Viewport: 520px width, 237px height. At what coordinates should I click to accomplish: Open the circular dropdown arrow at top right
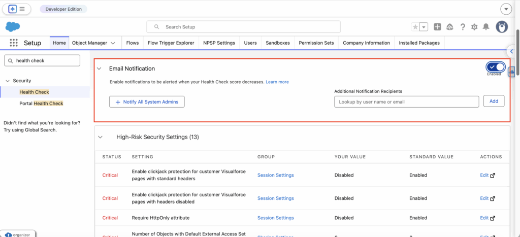[x=506, y=9]
